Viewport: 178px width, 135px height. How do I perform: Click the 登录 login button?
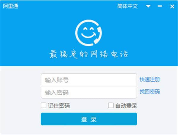click(89, 119)
